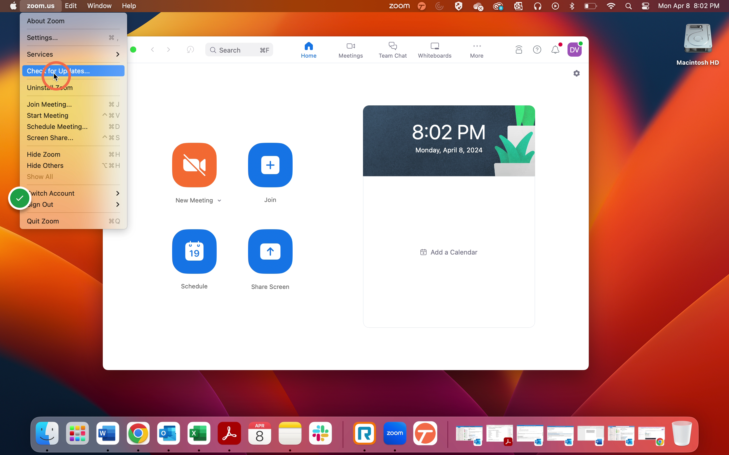This screenshot has height=455, width=729.
Task: Open Spotlight search in menu bar
Action: pyautogui.click(x=628, y=6)
